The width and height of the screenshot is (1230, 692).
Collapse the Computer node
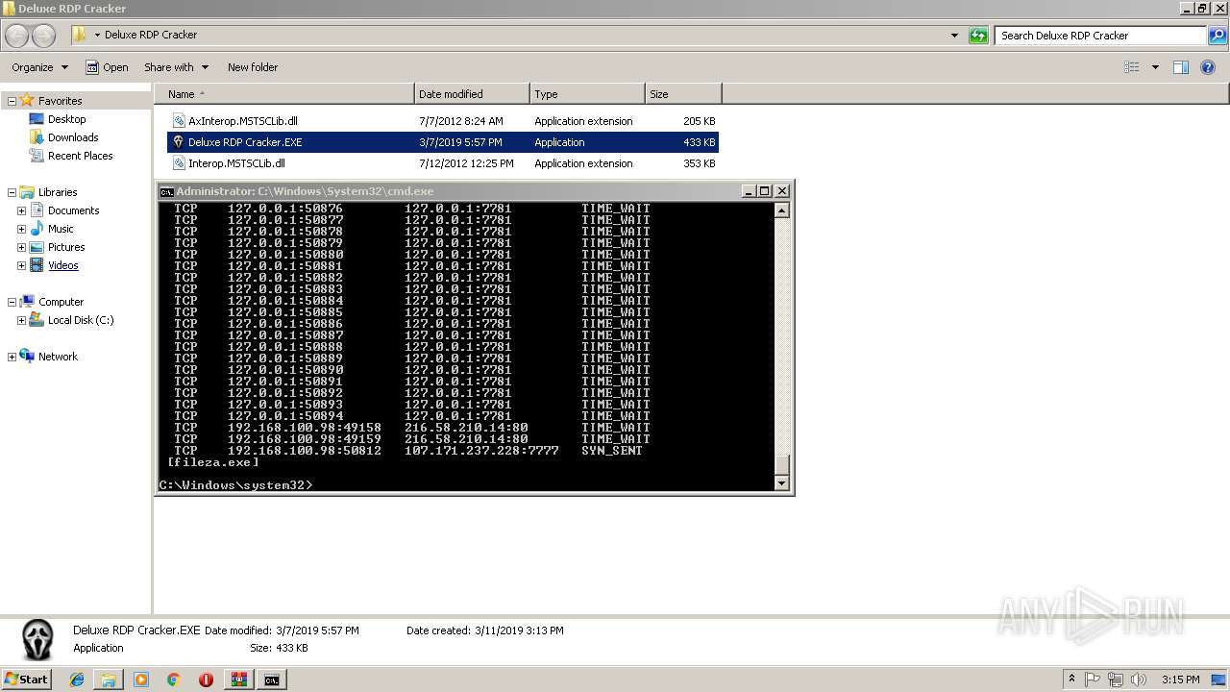[x=12, y=302]
